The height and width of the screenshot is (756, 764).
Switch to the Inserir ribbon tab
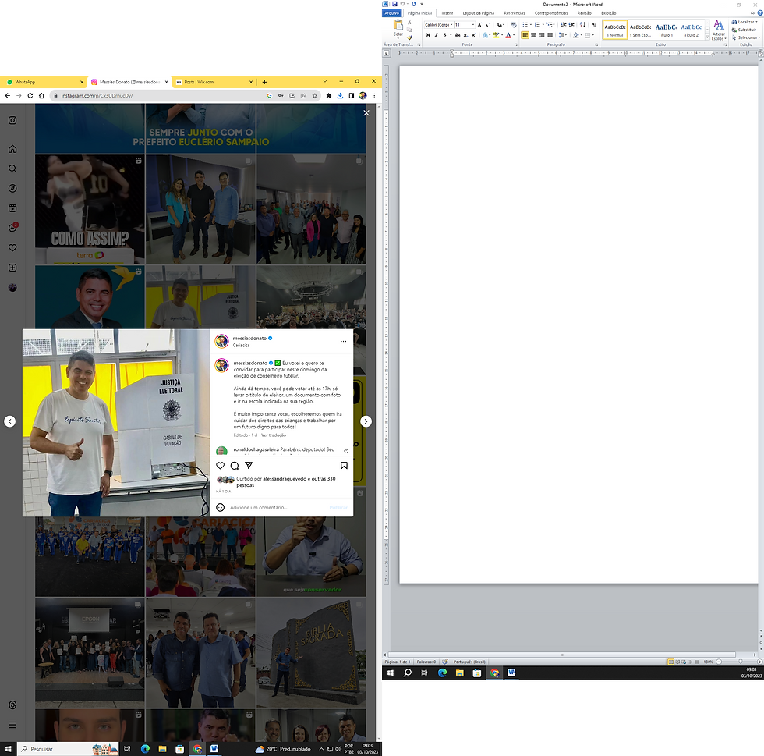click(447, 13)
